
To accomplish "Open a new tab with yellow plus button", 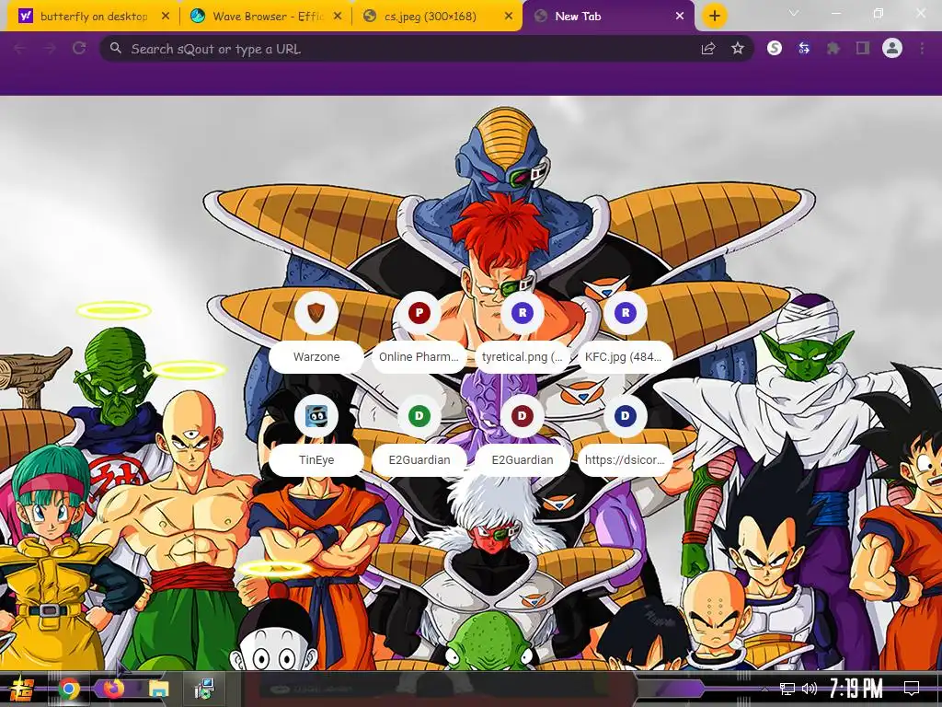I will (x=714, y=17).
